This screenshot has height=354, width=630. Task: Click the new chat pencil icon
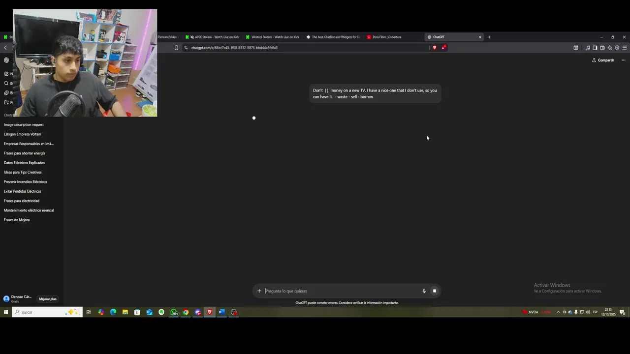6,74
